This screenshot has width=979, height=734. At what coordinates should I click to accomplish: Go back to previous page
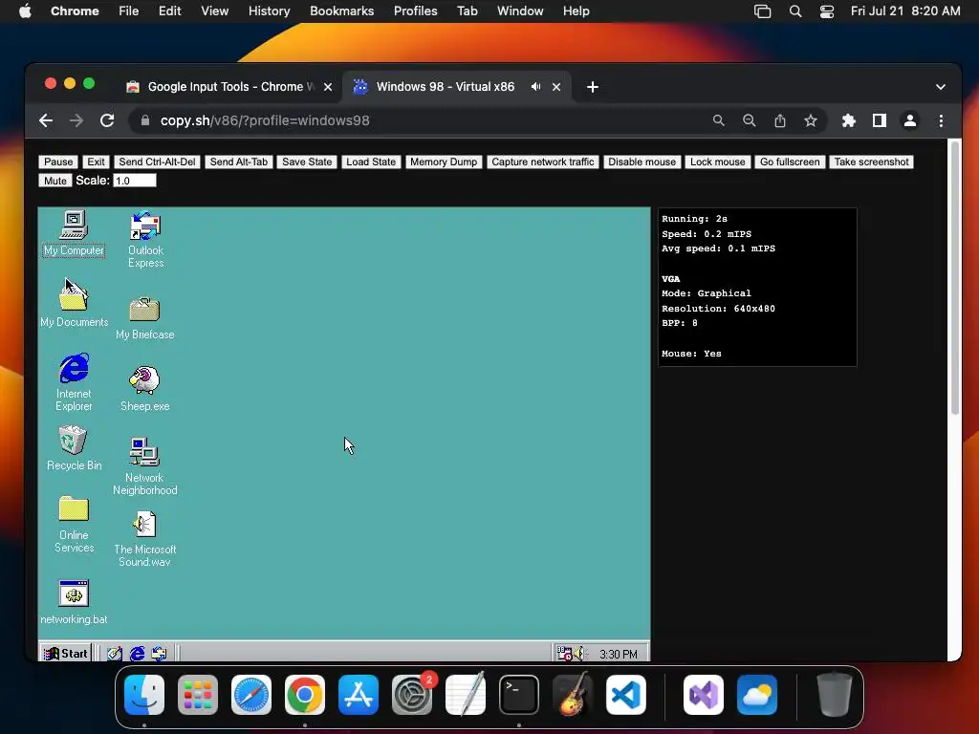pyautogui.click(x=46, y=120)
